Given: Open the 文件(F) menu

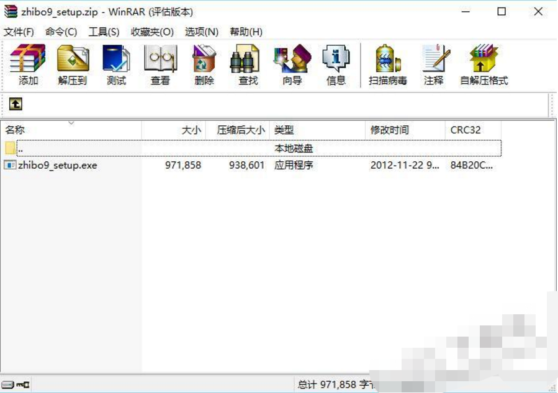Looking at the screenshot, I should coord(19,32).
